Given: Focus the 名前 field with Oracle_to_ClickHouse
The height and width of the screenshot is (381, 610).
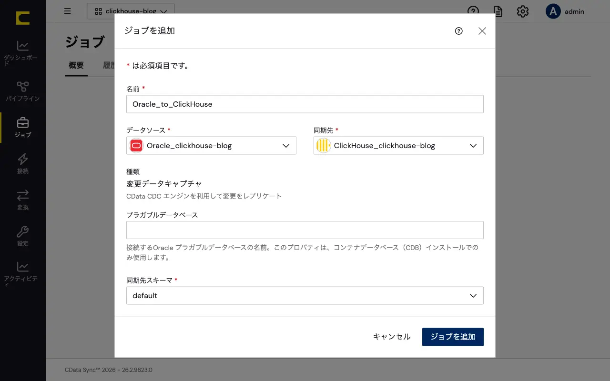Looking at the screenshot, I should click(305, 104).
